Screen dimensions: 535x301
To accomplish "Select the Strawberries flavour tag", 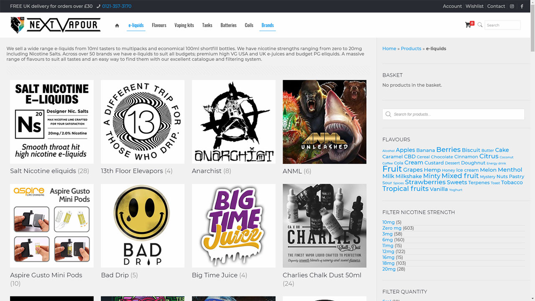I will [425, 182].
